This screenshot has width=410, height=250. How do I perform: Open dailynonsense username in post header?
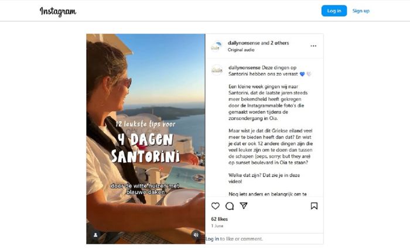click(x=244, y=43)
